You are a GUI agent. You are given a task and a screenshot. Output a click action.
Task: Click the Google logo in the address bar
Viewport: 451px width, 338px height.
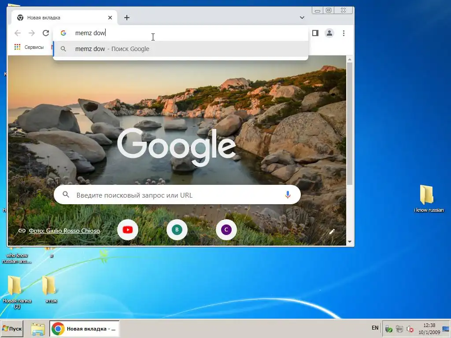click(x=63, y=33)
